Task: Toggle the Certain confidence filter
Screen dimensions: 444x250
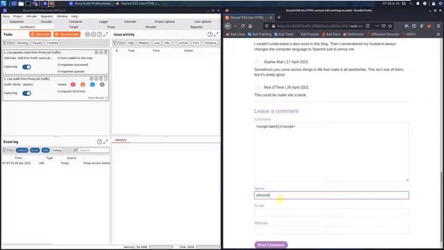Action: pos(183,43)
